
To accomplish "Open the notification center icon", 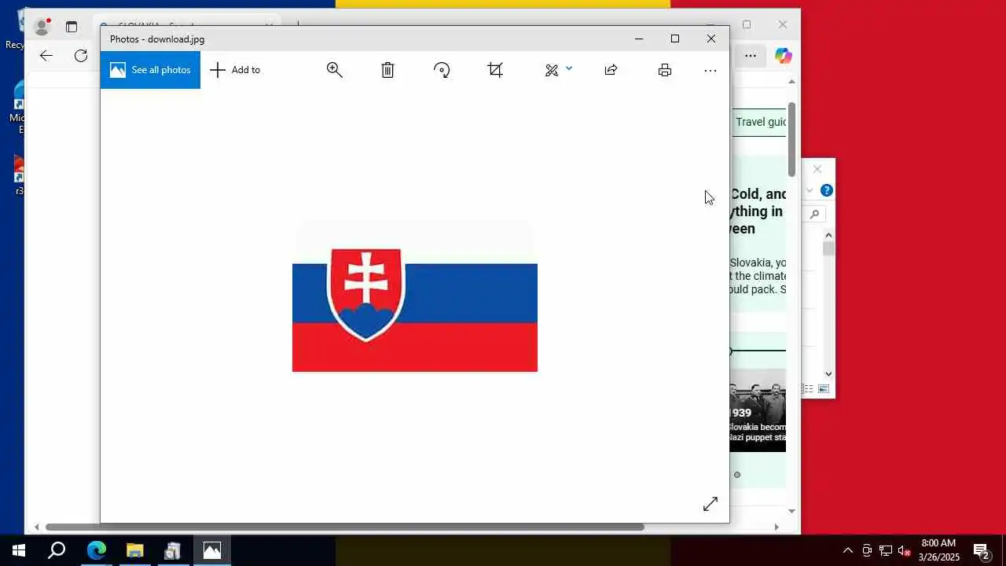I will pos(982,550).
